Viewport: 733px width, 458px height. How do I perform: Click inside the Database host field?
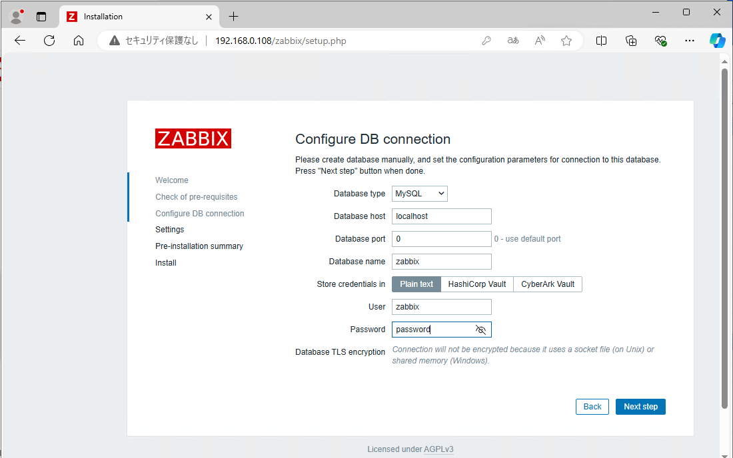(x=441, y=216)
